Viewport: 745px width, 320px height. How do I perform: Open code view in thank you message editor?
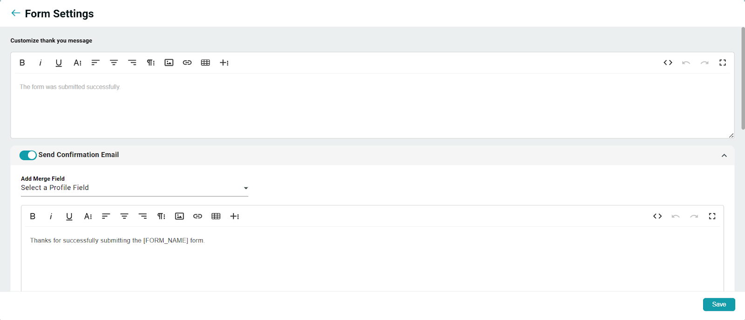[668, 63]
